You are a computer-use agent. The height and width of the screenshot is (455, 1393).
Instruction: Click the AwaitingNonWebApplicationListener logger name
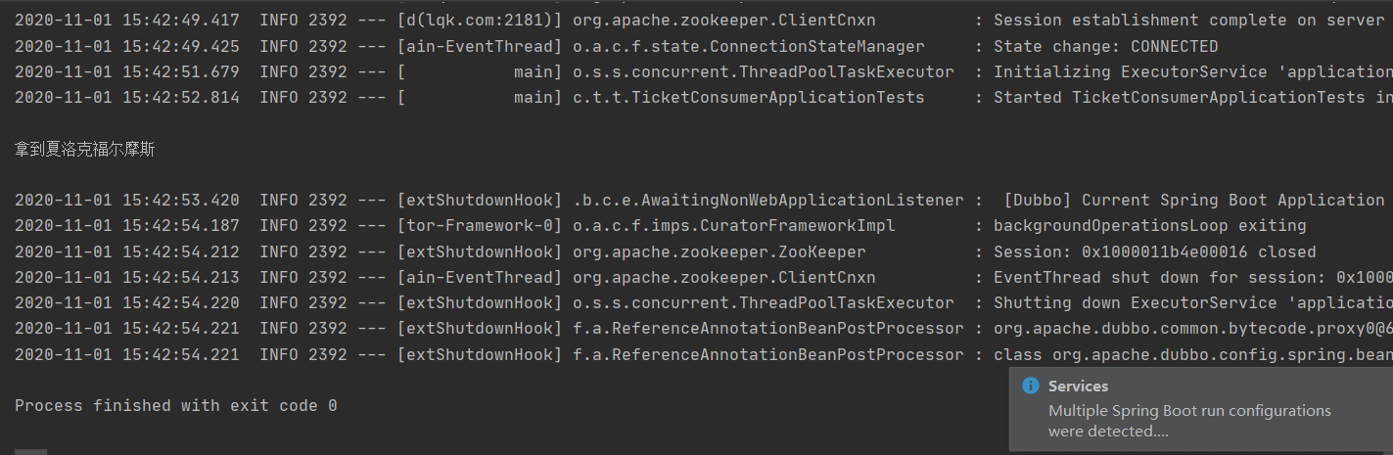pos(768,200)
